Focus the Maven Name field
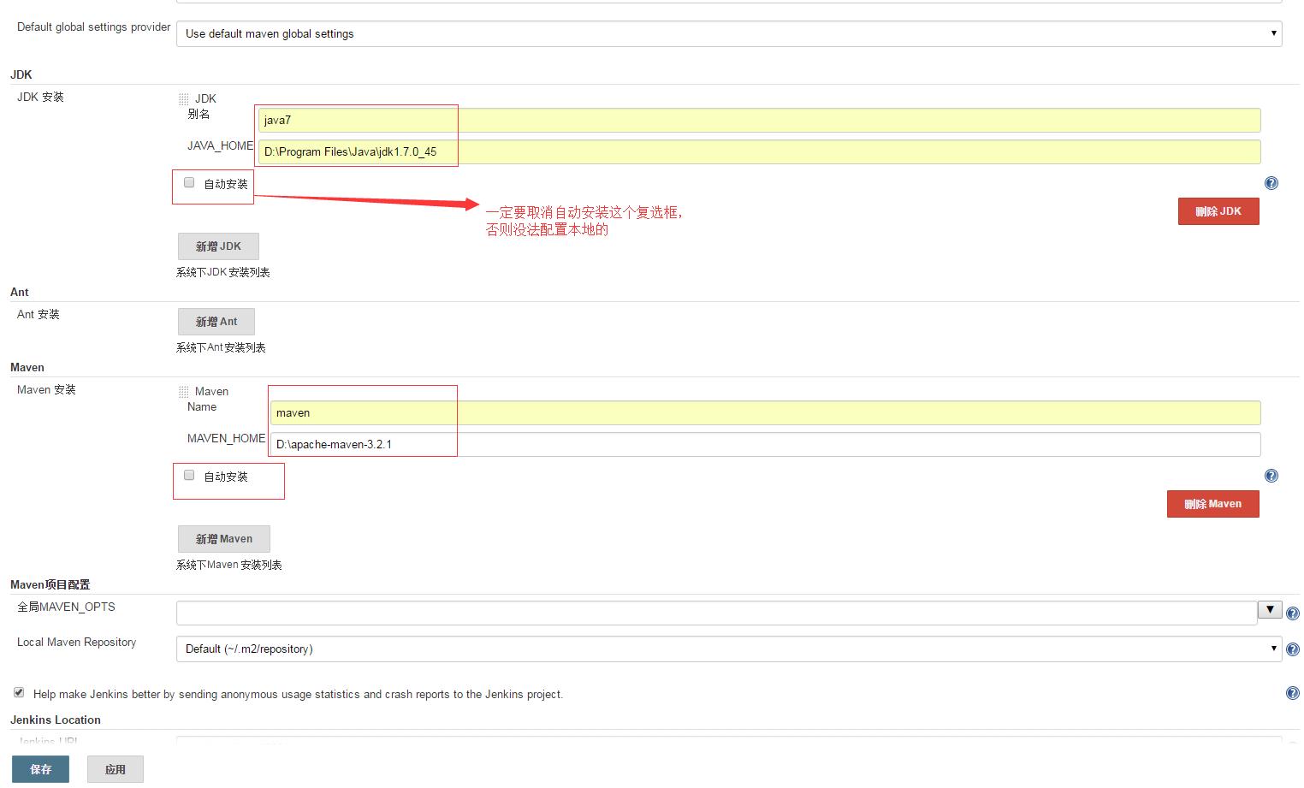Viewport: 1304px width, 788px height. [766, 412]
